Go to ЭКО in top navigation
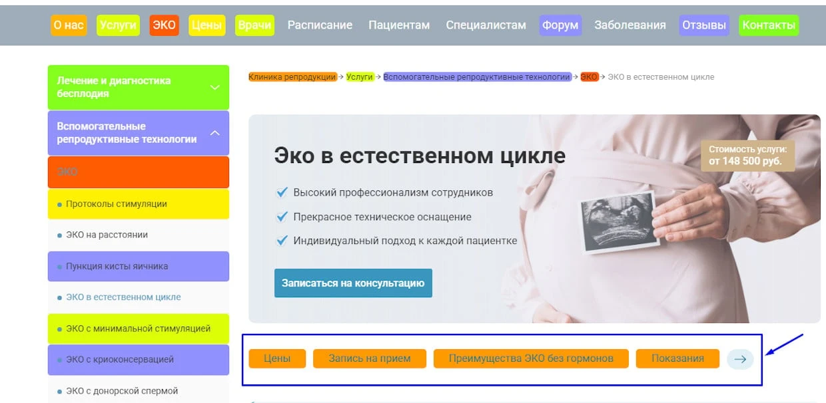 [164, 25]
